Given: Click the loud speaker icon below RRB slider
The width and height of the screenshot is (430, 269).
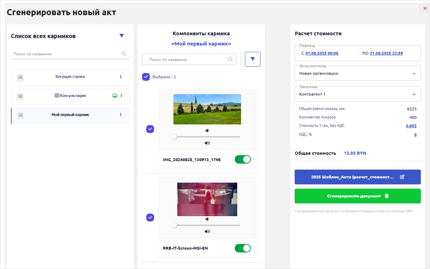Looking at the screenshot, I should click(207, 231).
